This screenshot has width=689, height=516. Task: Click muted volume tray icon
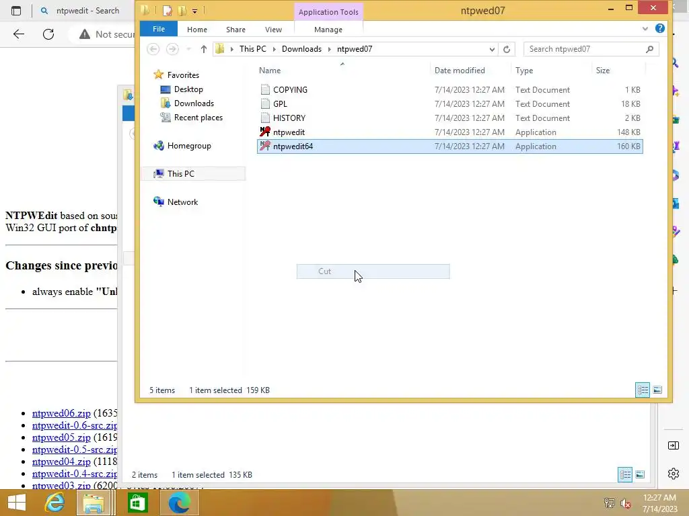click(625, 503)
